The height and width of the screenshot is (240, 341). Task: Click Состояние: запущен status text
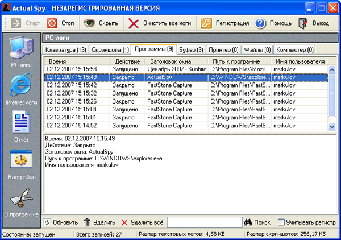coord(29,234)
